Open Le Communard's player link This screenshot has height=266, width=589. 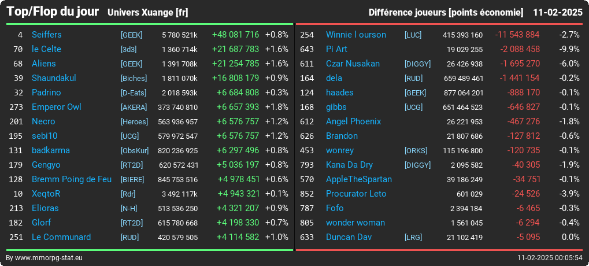pyautogui.click(x=61, y=237)
